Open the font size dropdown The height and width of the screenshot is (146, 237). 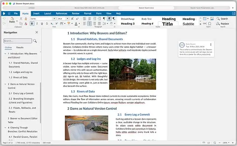point(67,18)
